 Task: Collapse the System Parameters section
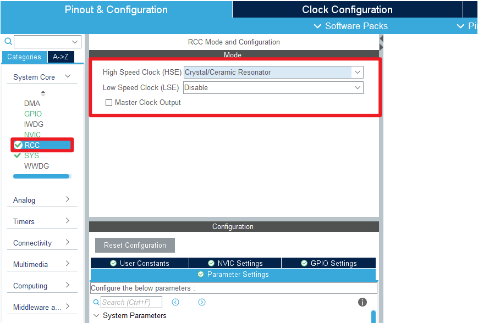pos(97,316)
